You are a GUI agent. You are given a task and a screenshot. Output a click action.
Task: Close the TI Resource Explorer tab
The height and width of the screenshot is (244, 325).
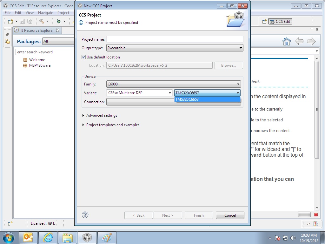point(58,30)
